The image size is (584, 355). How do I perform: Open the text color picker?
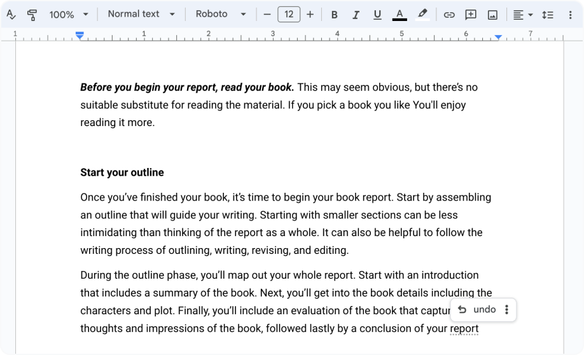pyautogui.click(x=400, y=15)
